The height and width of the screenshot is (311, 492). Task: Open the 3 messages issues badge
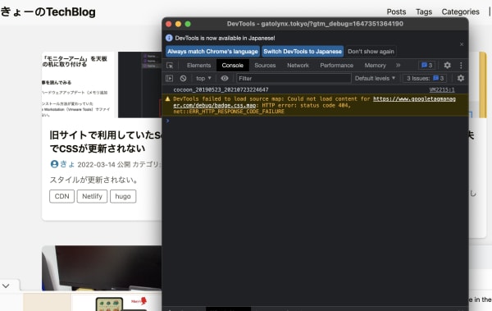426,65
